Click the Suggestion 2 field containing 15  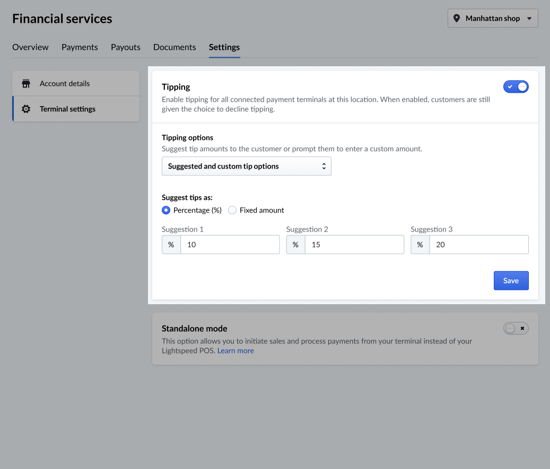pyautogui.click(x=355, y=245)
